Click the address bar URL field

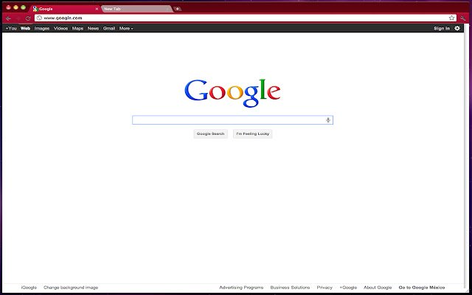click(x=246, y=18)
